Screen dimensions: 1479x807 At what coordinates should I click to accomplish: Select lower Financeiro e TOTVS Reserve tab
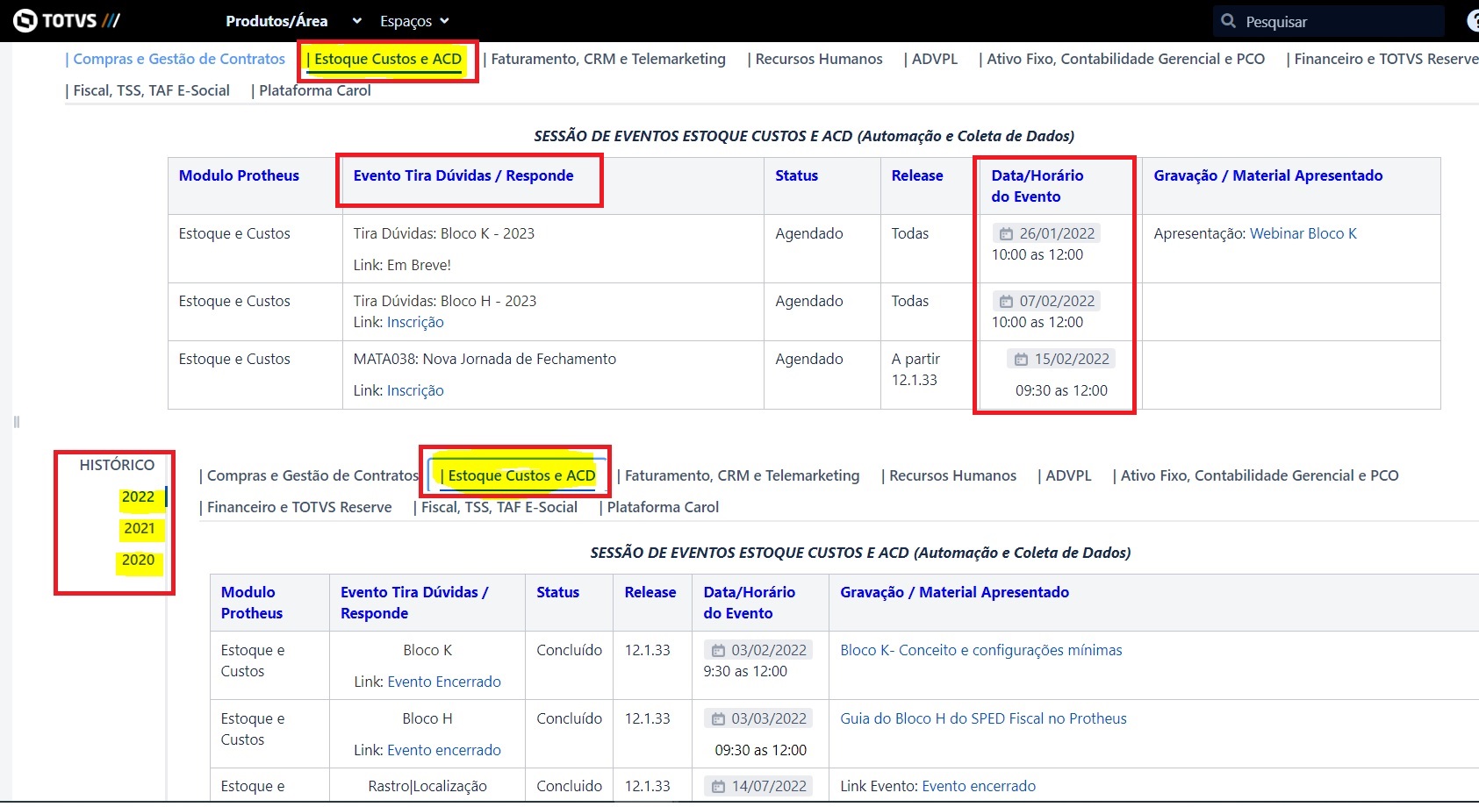pyautogui.click(x=296, y=507)
